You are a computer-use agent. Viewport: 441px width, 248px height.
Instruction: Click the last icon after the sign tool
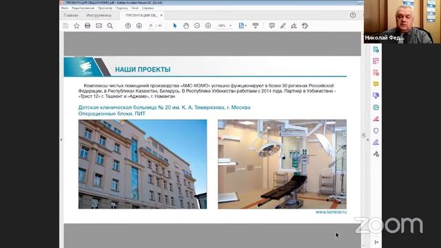coord(305,25)
